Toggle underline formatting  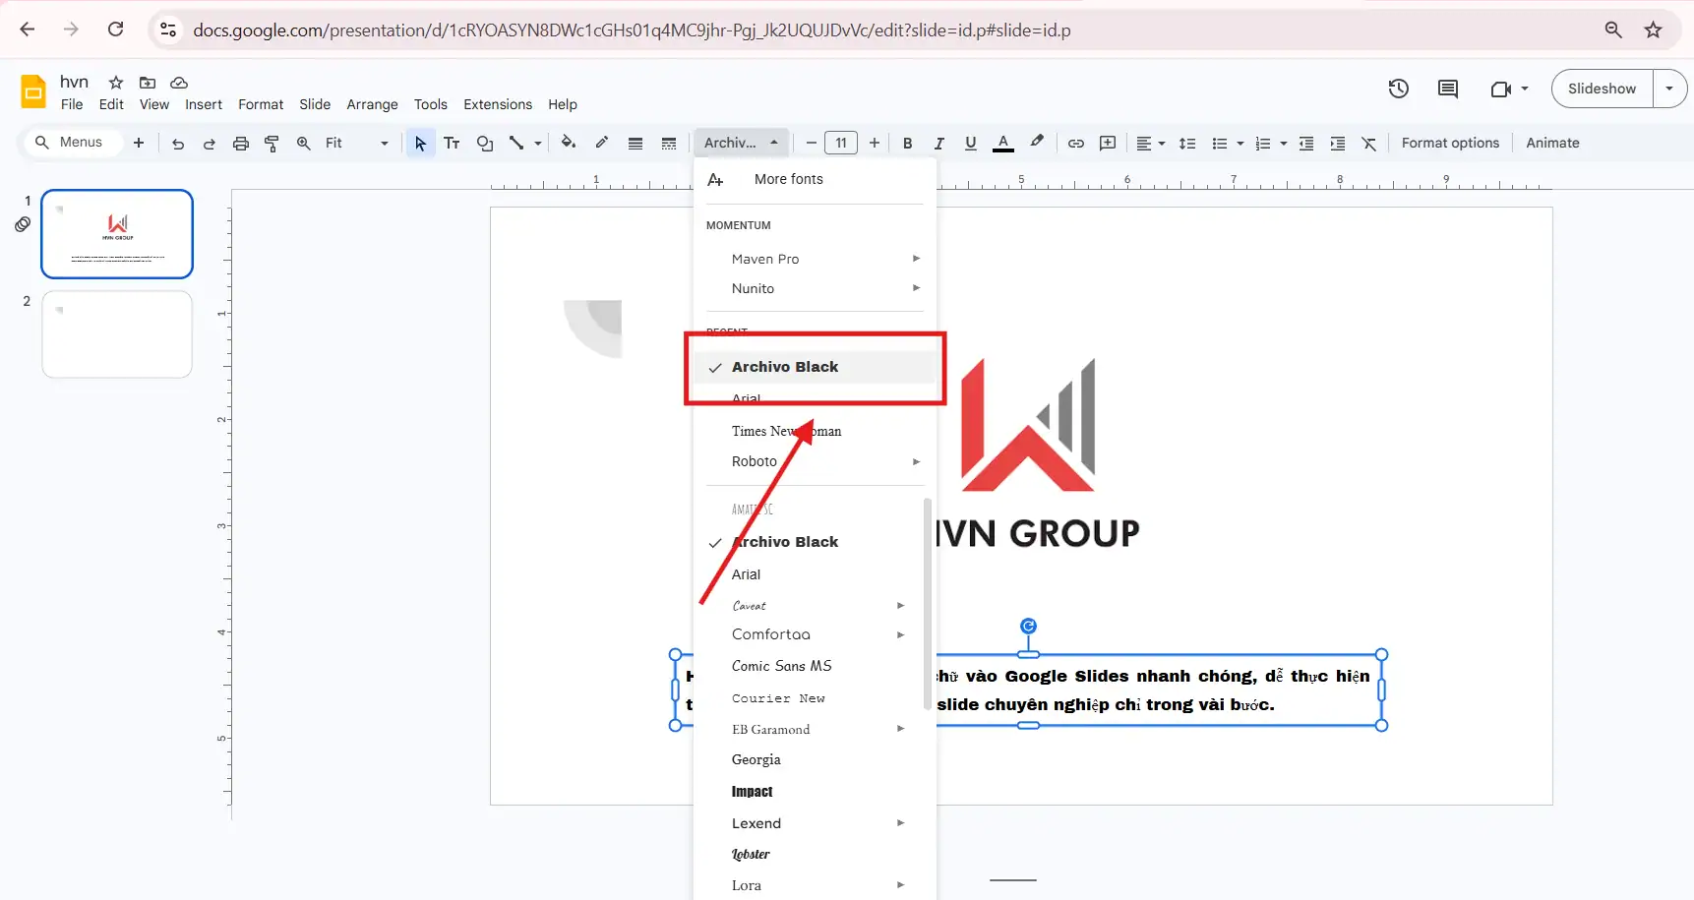(971, 144)
